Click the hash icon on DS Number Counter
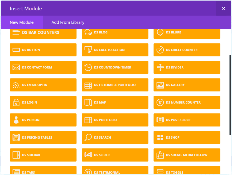Viewport: 232px width, 175px height. click(x=160, y=102)
